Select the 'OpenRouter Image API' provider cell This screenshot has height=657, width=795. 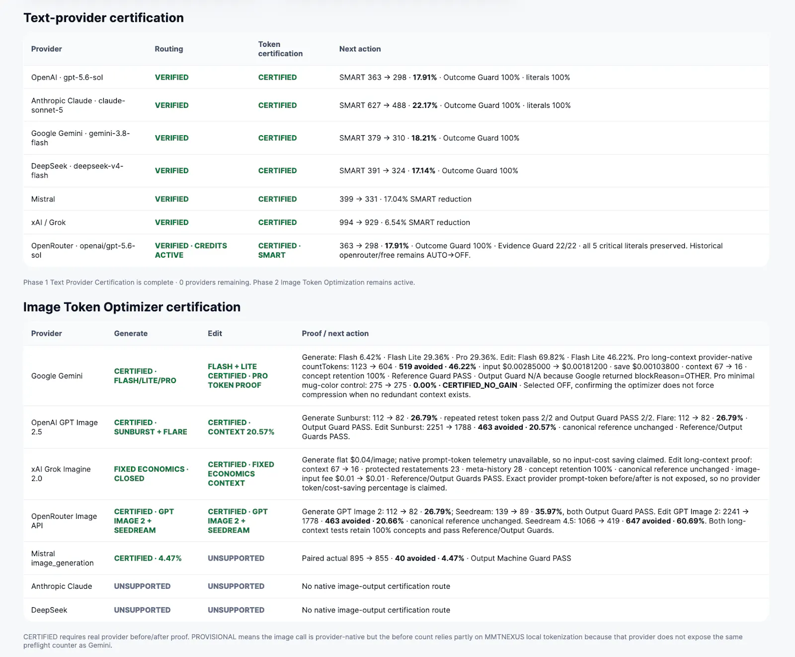tap(64, 521)
